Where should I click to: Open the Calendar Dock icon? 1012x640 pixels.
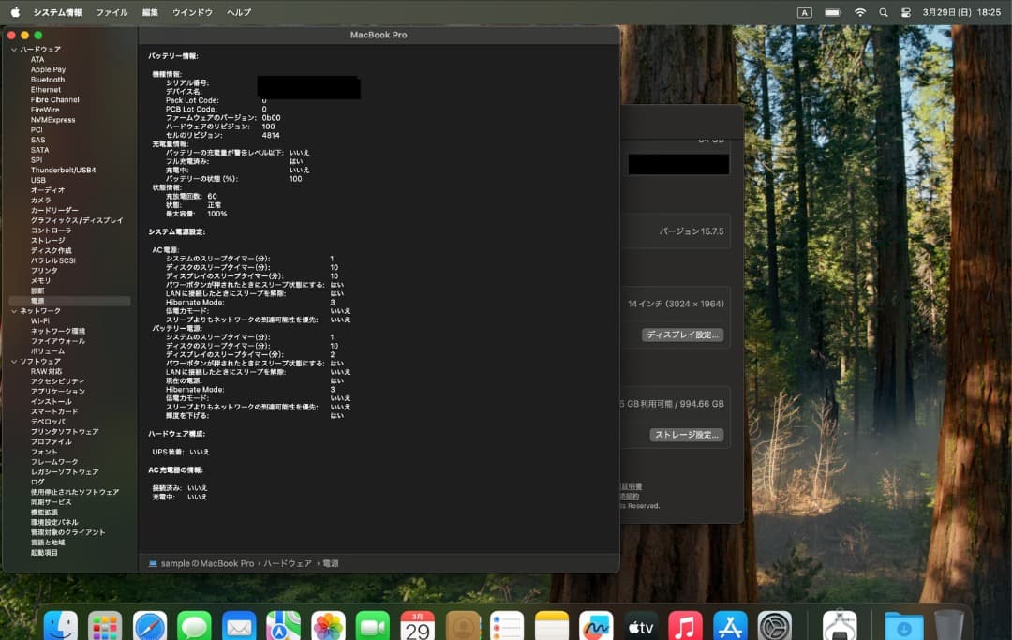tap(418, 621)
